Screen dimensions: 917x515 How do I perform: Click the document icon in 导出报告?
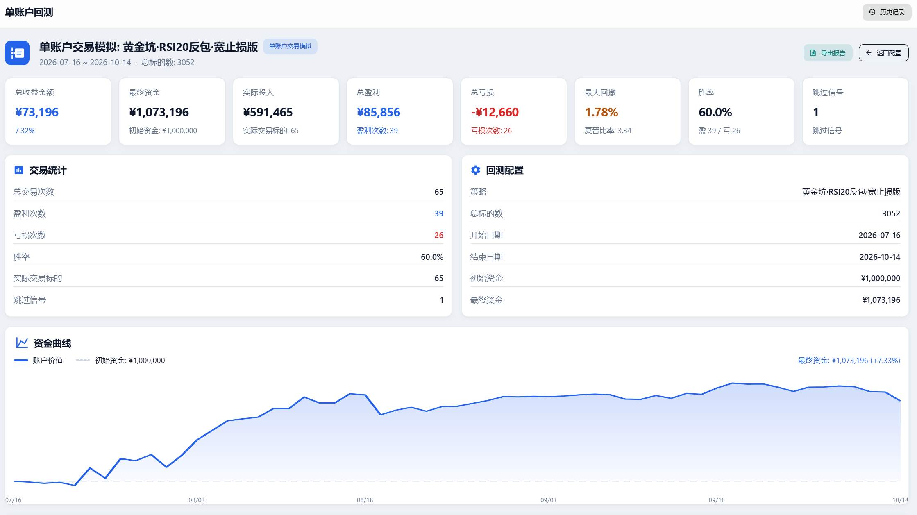tap(813, 53)
